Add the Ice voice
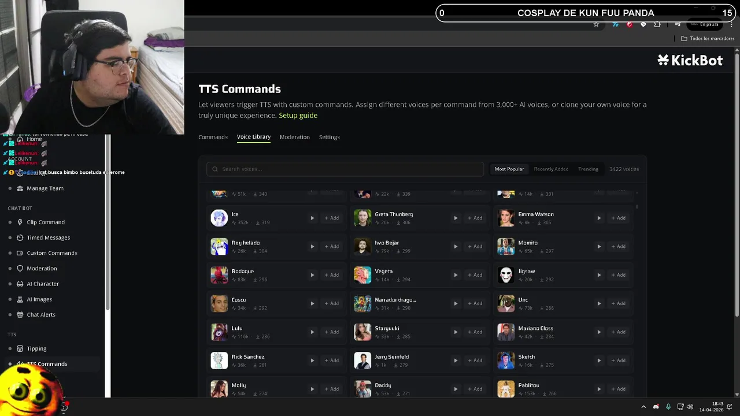 pos(332,218)
